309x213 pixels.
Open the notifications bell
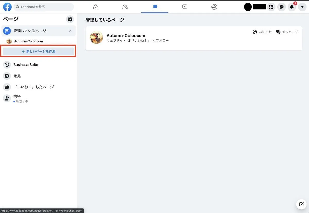[x=292, y=7]
